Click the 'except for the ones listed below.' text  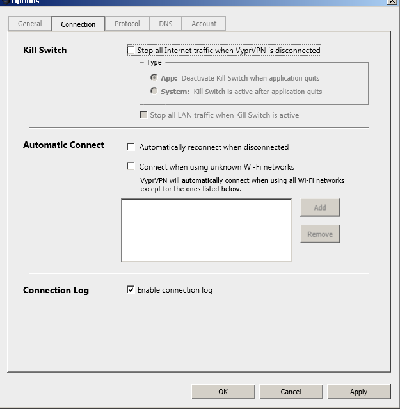[x=191, y=189]
